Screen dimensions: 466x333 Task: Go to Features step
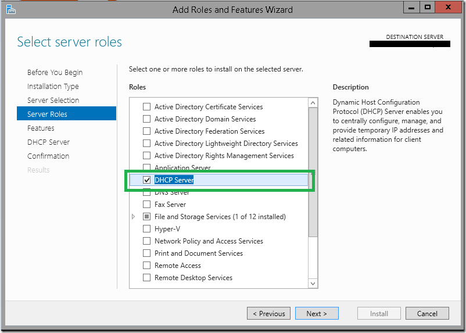coord(41,128)
